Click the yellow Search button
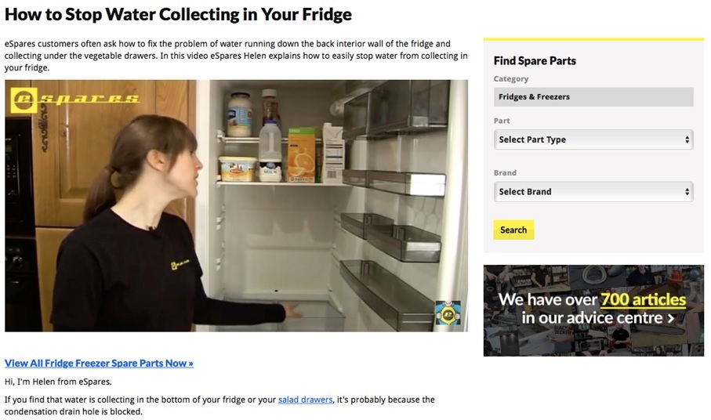 coord(513,230)
